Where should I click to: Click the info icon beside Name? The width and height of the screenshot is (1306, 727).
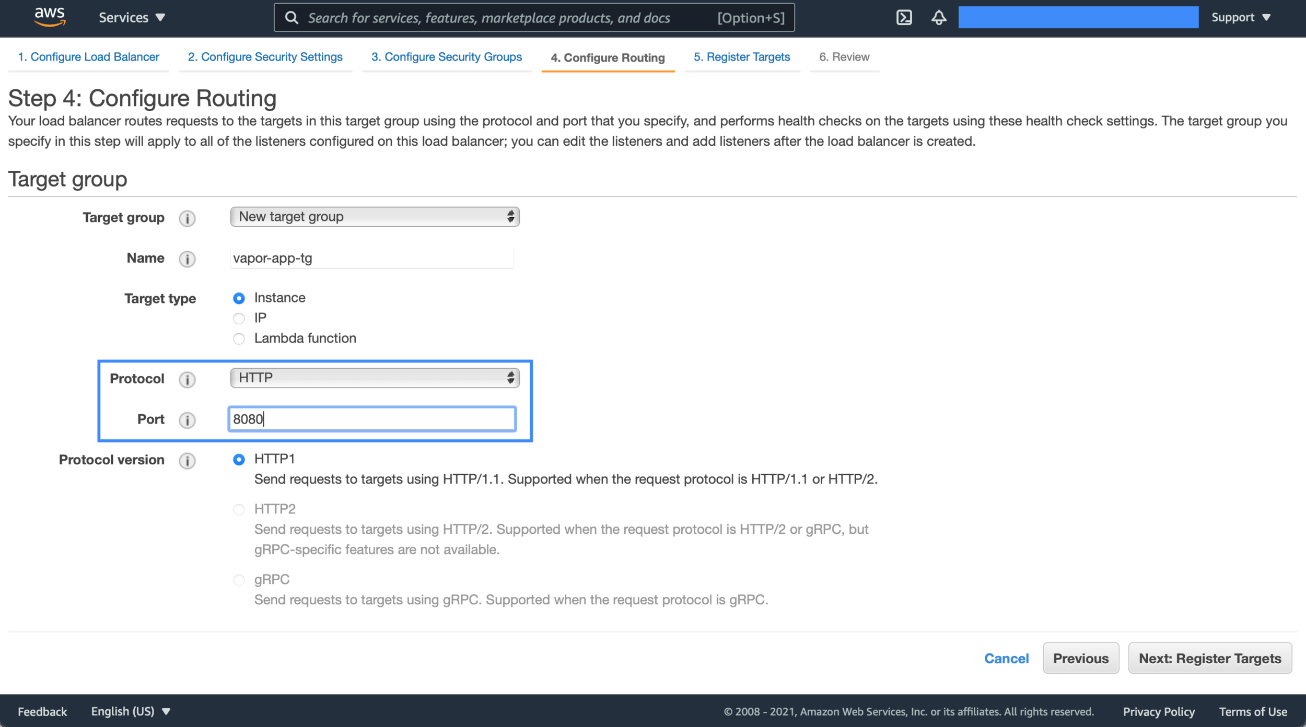[187, 259]
